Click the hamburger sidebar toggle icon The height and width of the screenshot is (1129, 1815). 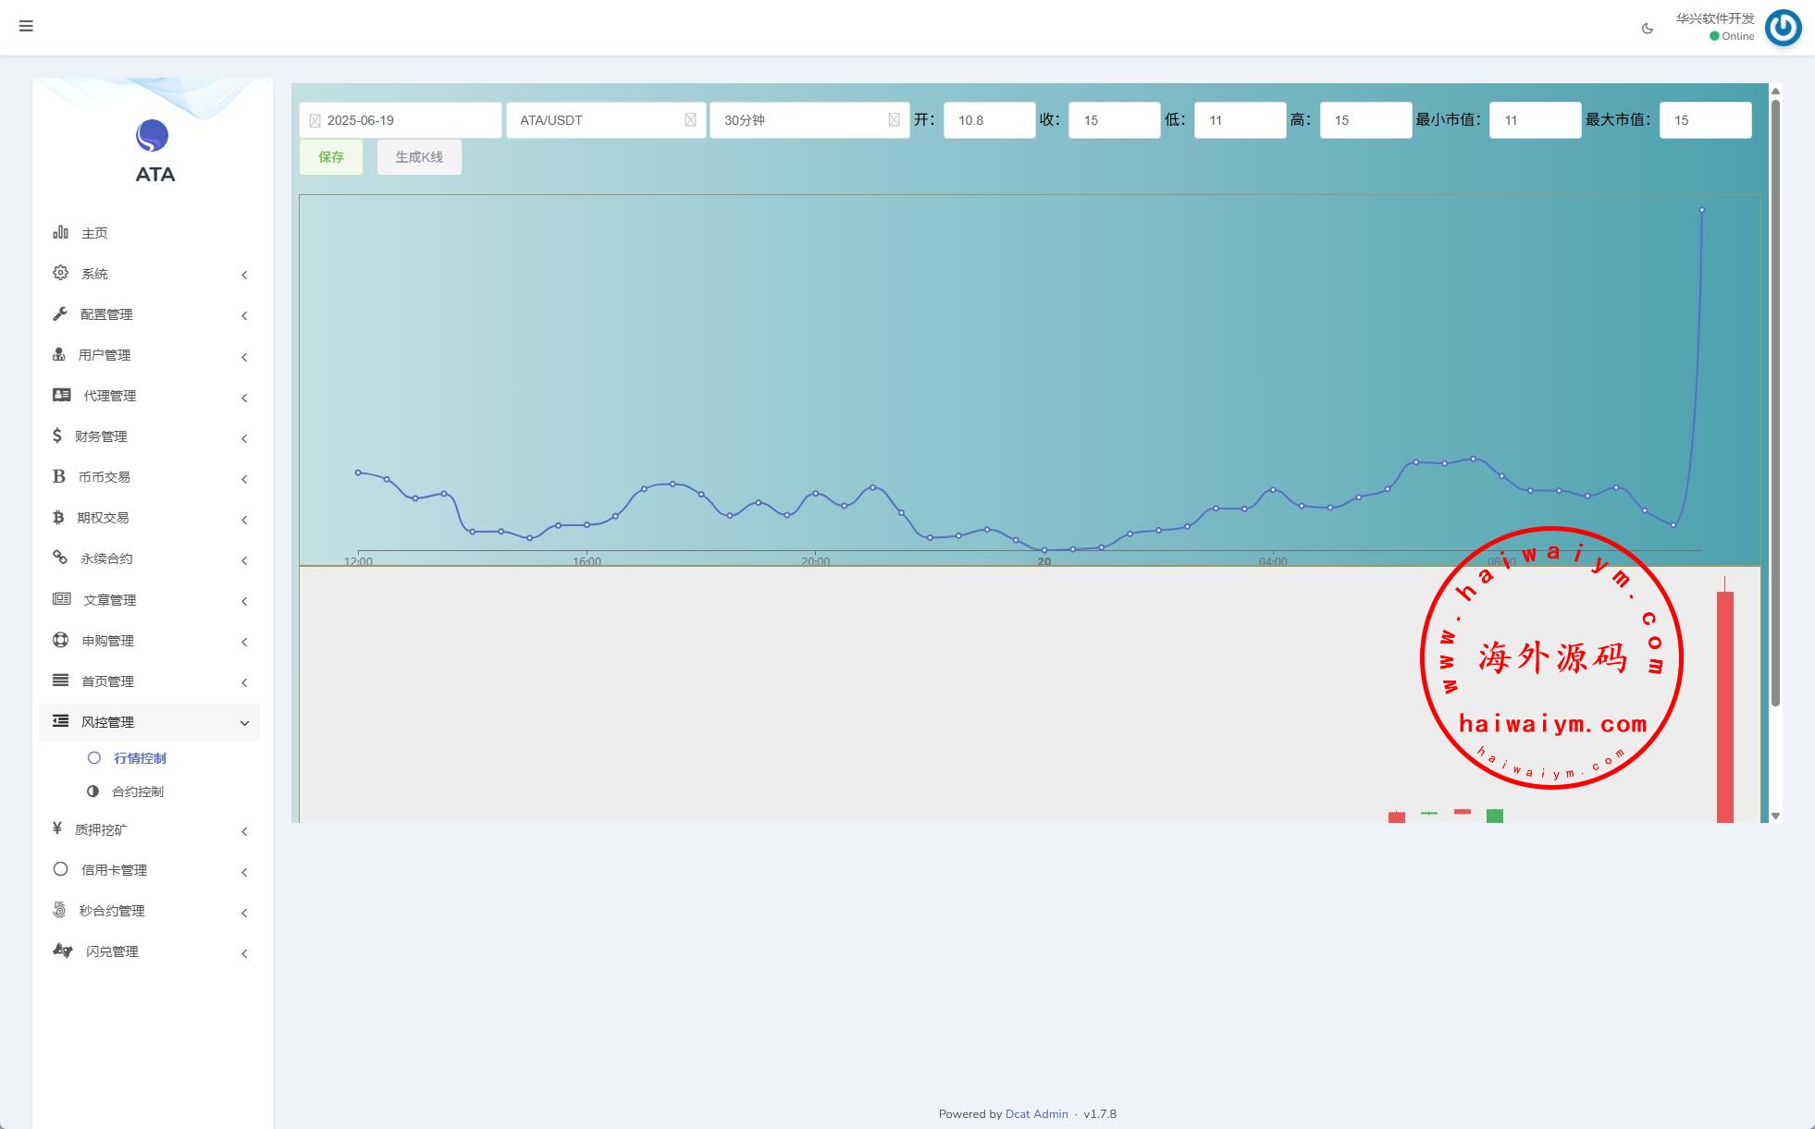pos(26,26)
